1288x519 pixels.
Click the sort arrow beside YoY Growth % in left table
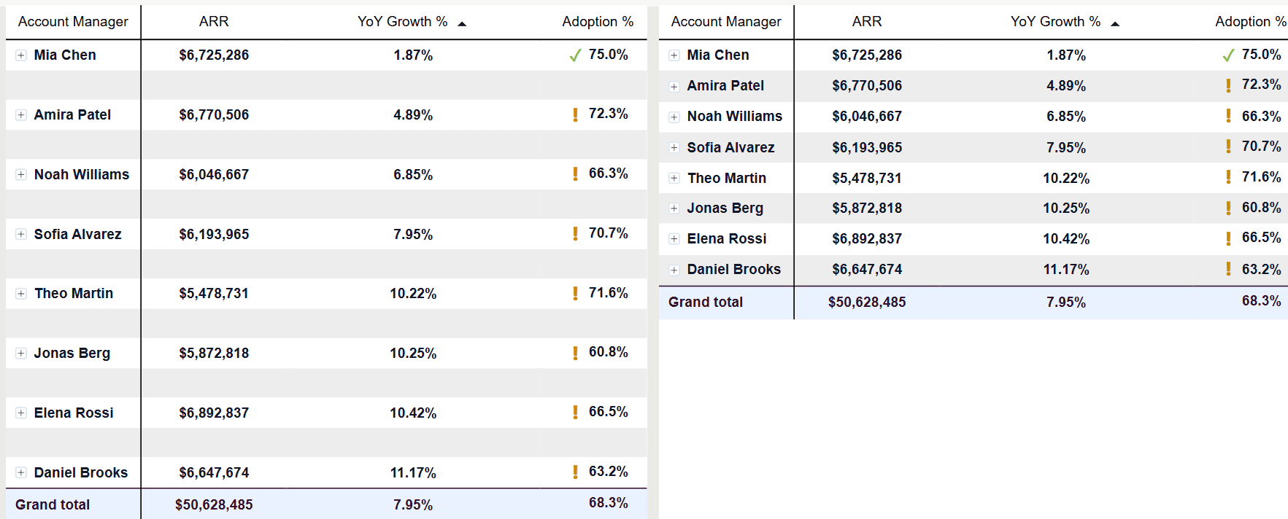462,24
